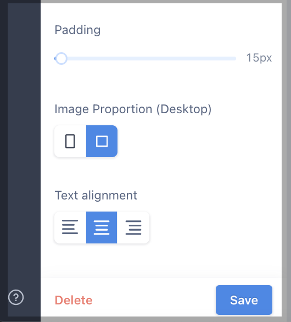The image size is (291, 322).
Task: Click the gray scrollbar strip beside the panel
Action: coord(286,160)
